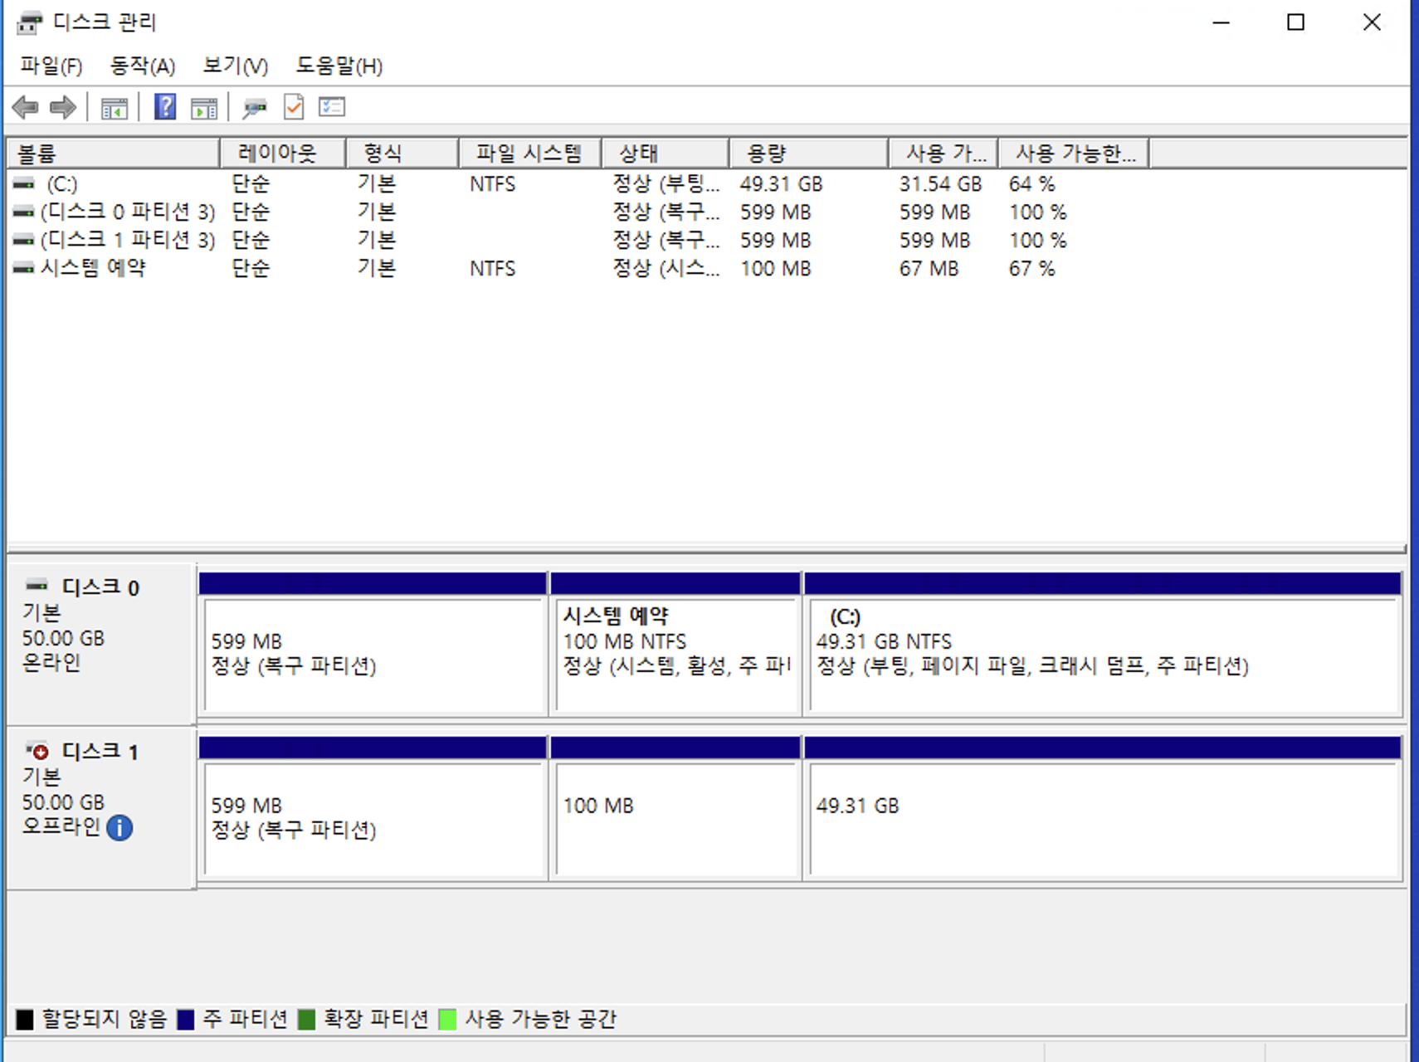Viewport: 1419px width, 1062px height.
Task: Sort by the 용량 column header
Action: click(808, 153)
